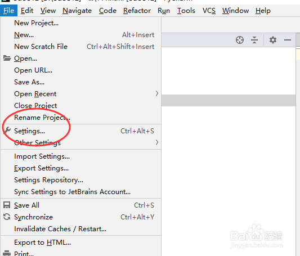Create a New Scratch File
The image size is (300, 256).
point(80,47)
